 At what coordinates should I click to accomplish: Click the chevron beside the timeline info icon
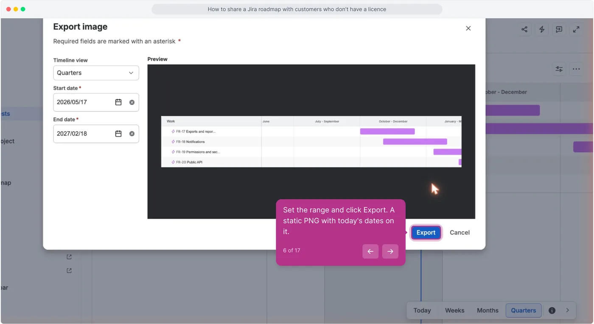568,310
